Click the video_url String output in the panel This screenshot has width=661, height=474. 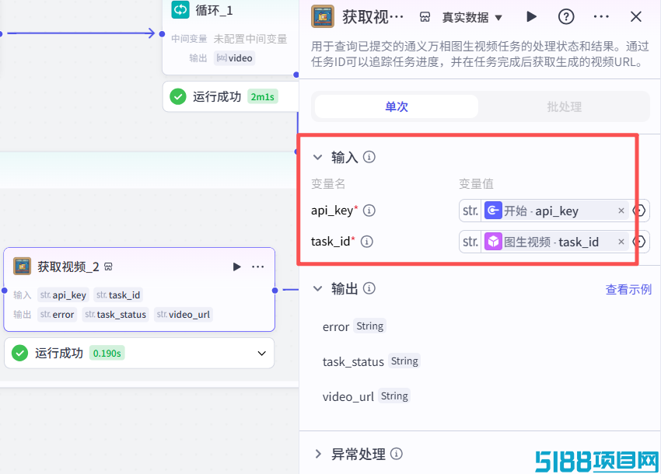(x=366, y=396)
